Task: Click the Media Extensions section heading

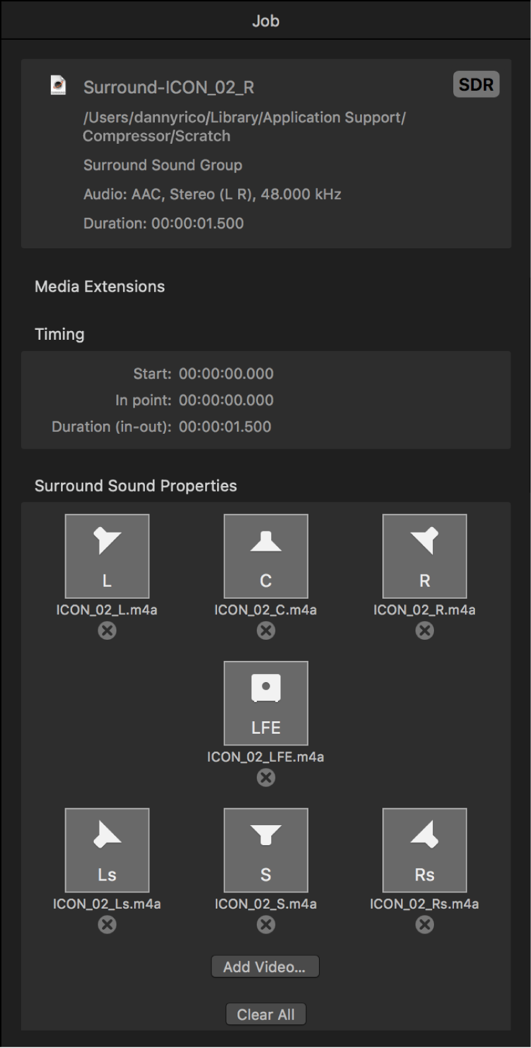Action: click(99, 287)
